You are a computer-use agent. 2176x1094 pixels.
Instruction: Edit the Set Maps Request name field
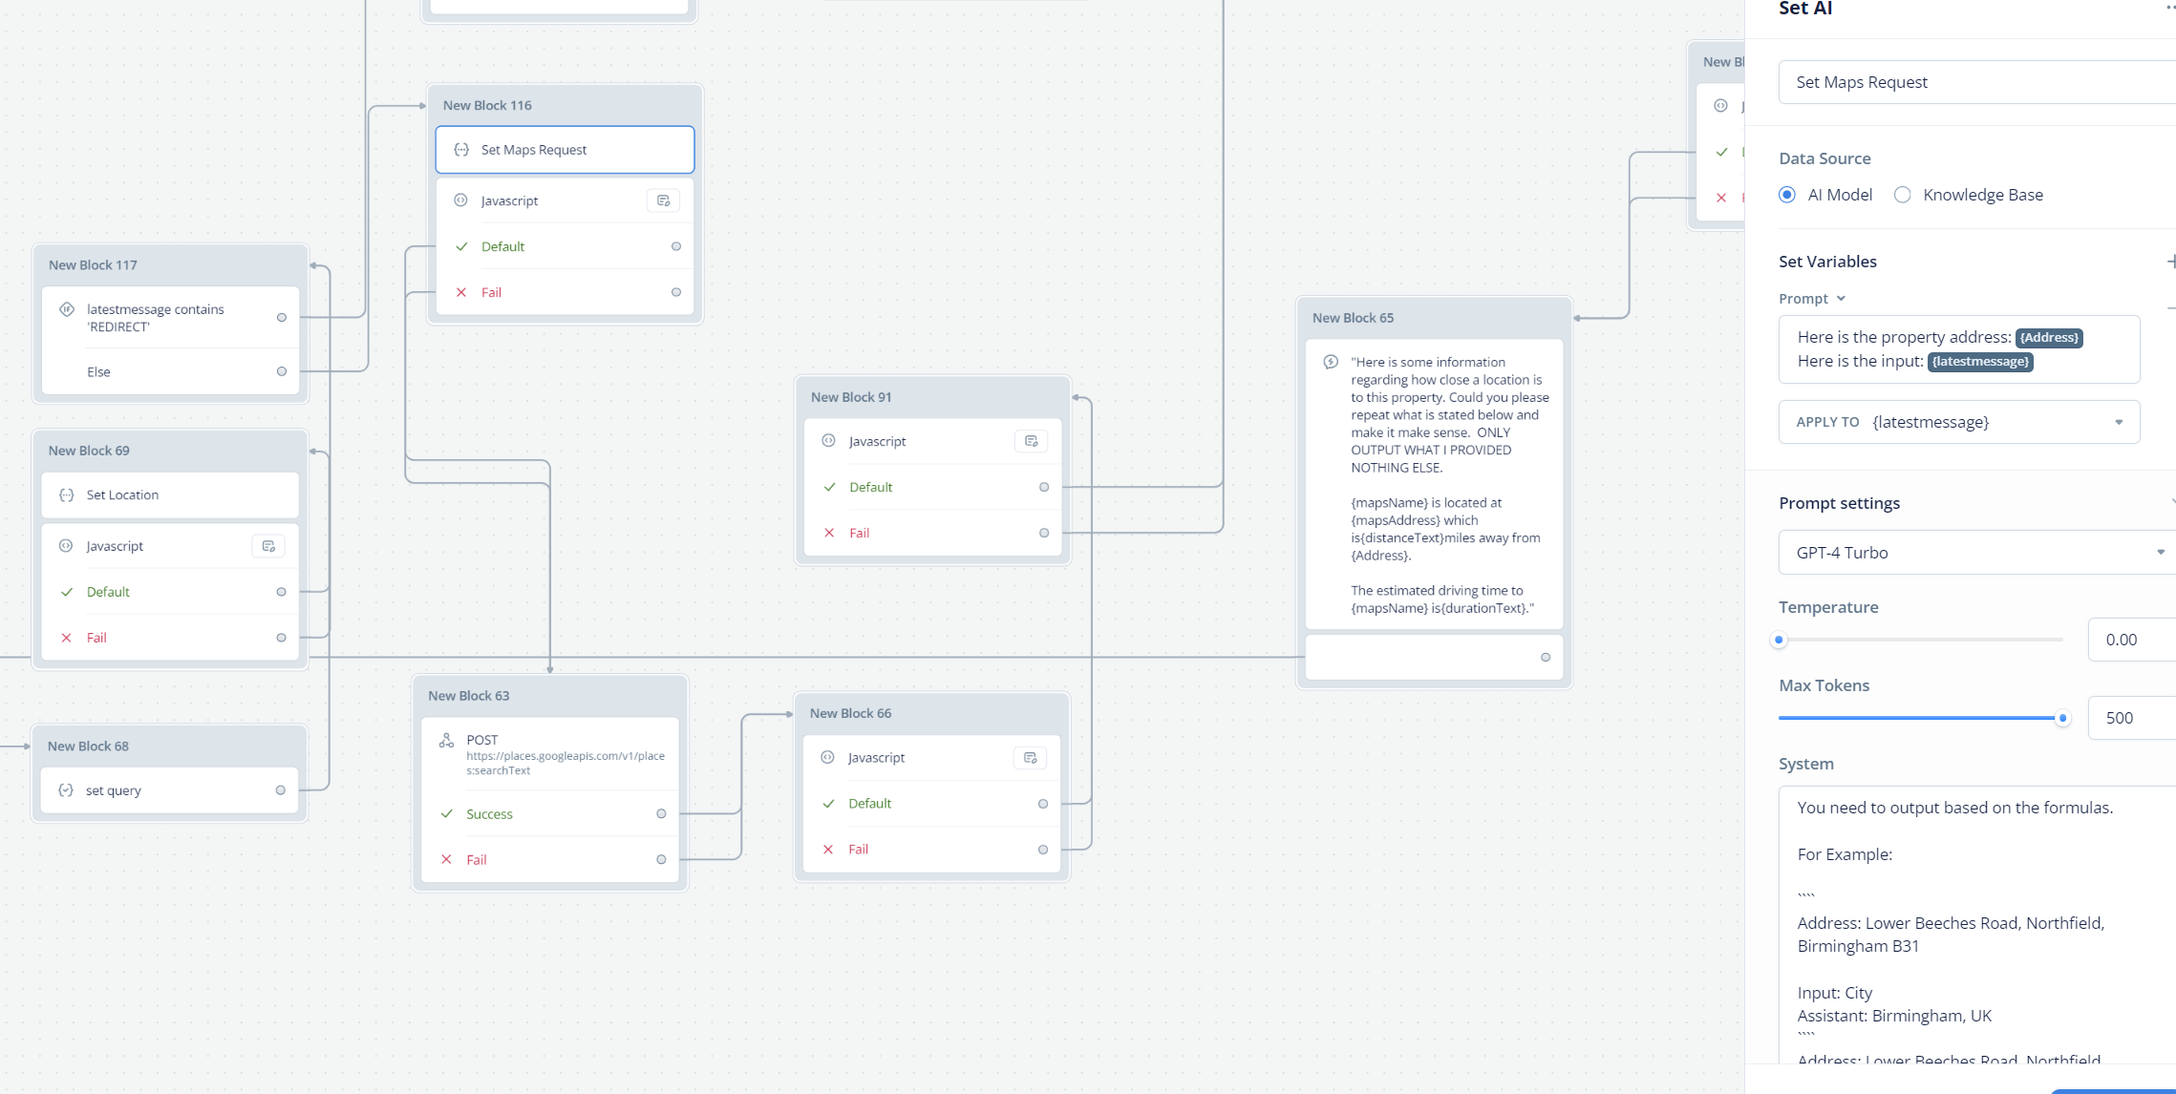point(1977,82)
